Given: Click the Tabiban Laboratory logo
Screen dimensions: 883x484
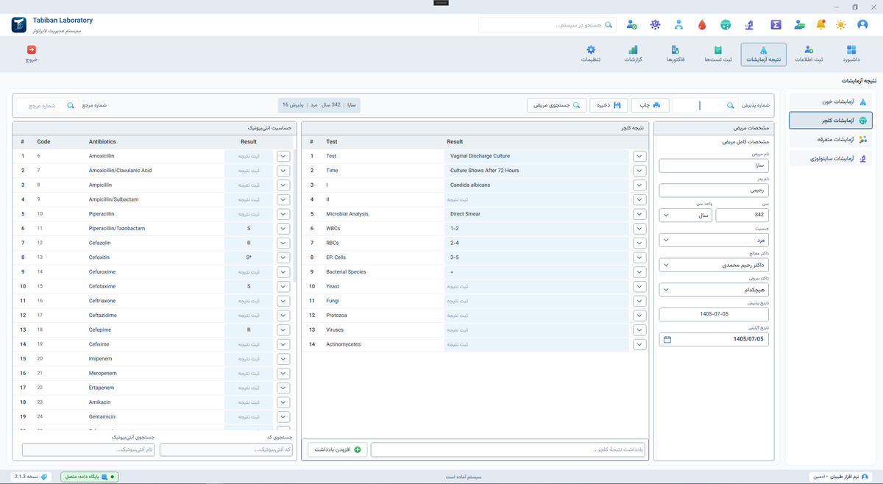Looking at the screenshot, I should click(x=19, y=26).
